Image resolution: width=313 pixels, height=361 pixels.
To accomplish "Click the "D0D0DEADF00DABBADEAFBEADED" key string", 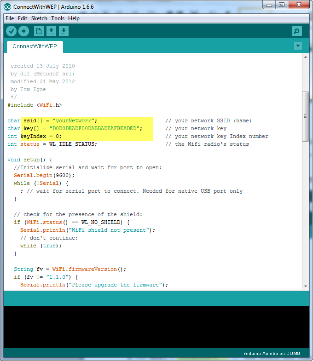I will pos(94,128).
